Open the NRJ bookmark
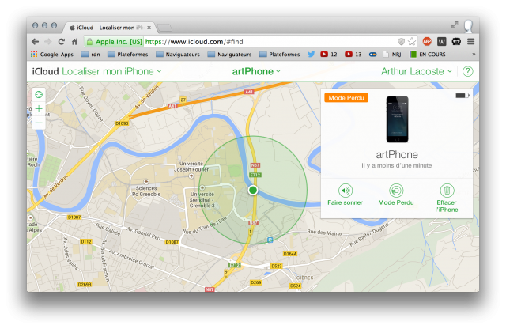Viewport: 506px width, 329px height. [x=392, y=55]
